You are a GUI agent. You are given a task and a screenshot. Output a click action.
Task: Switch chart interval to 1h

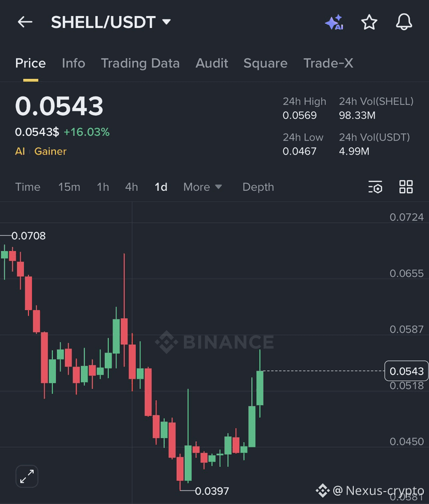(x=103, y=187)
